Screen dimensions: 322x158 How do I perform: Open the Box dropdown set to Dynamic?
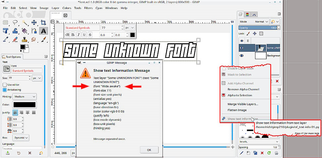(x=21, y=138)
